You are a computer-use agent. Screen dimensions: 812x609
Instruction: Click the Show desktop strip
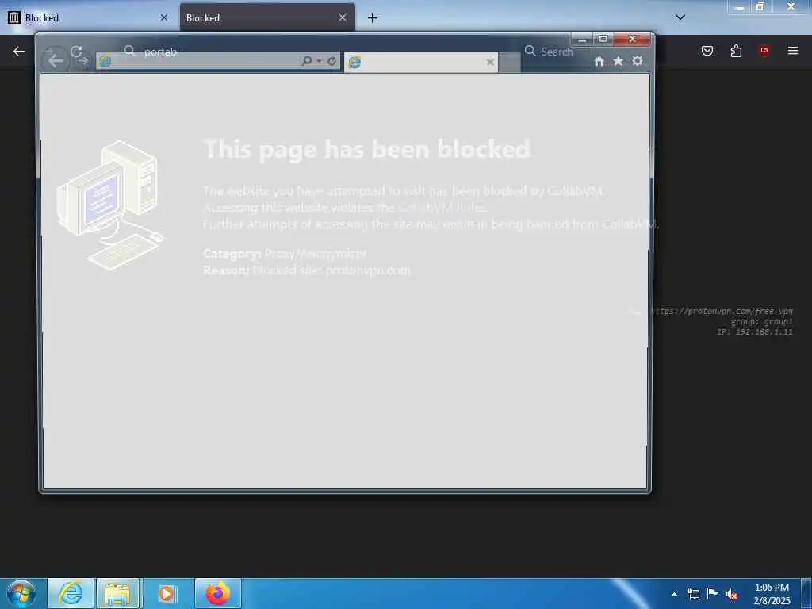click(806, 594)
